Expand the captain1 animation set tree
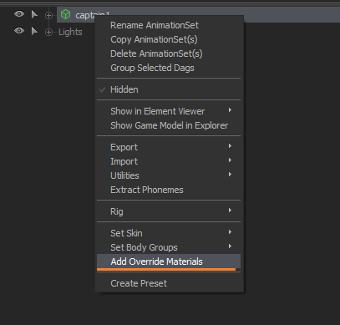The width and height of the screenshot is (340, 325). click(x=48, y=15)
